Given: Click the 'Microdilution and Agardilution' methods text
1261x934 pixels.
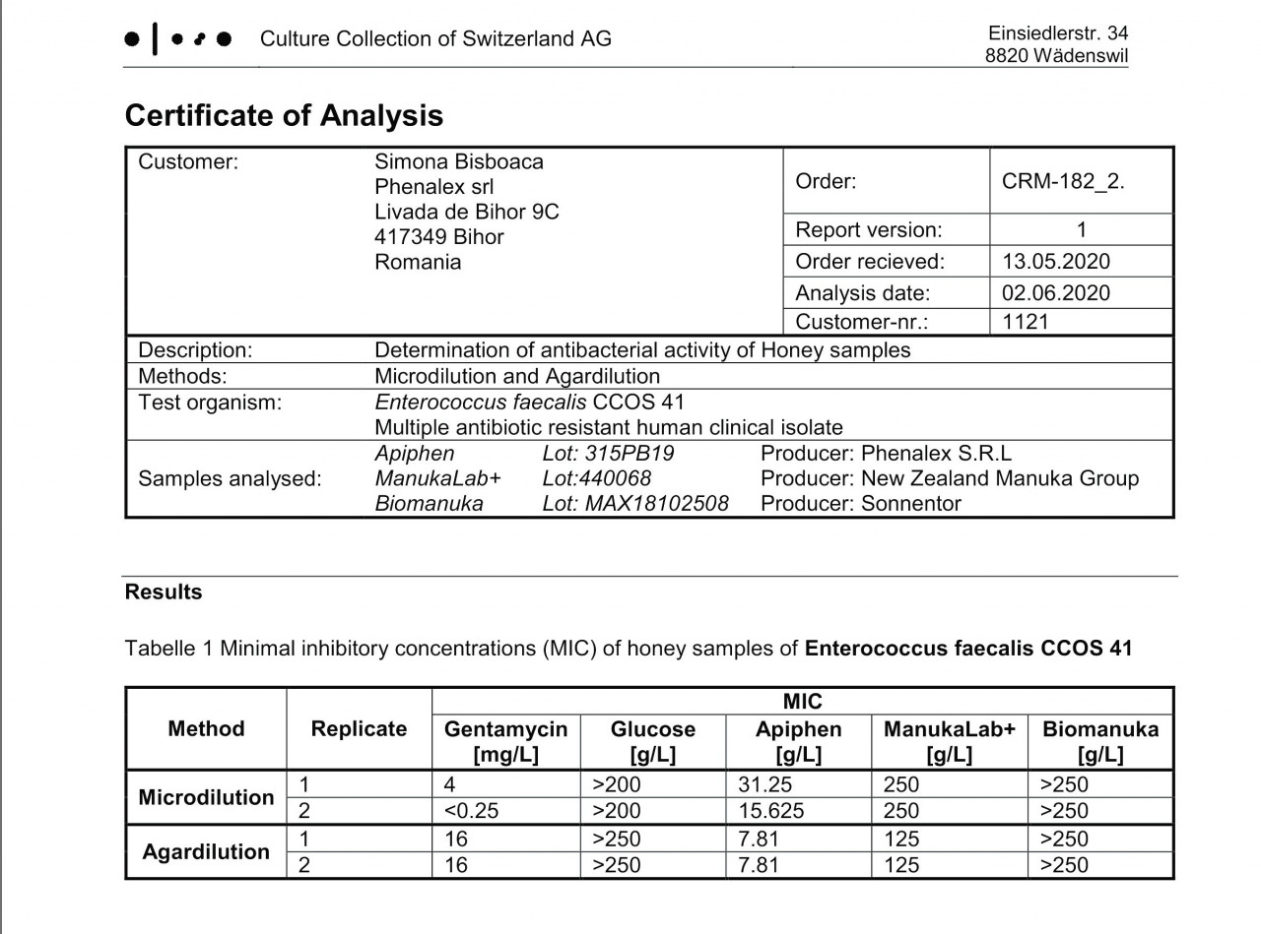Looking at the screenshot, I should coord(517,376).
